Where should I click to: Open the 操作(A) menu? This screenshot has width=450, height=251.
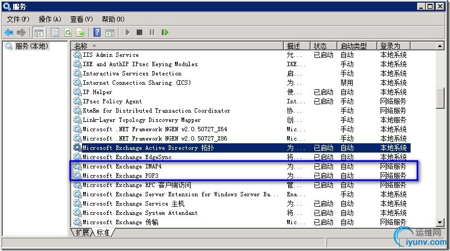tap(50, 19)
